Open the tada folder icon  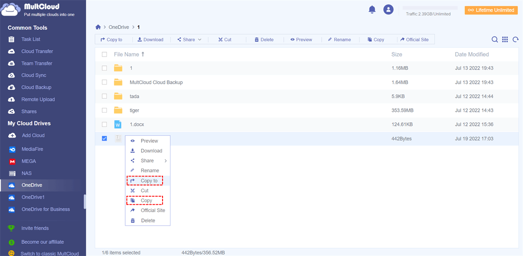[x=118, y=96]
